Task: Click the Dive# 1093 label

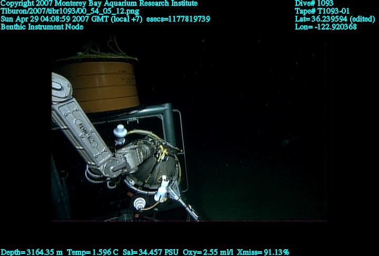Action: [x=314, y=3]
